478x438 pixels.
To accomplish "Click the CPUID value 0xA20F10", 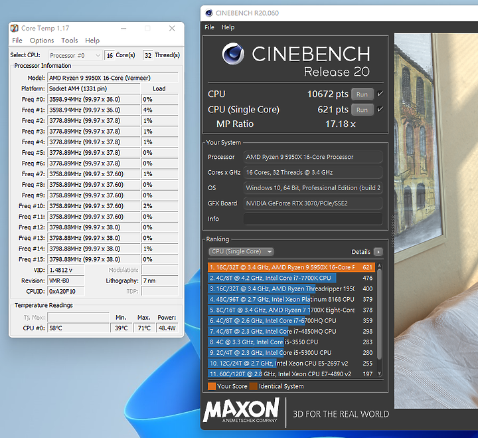I will 66,292.
